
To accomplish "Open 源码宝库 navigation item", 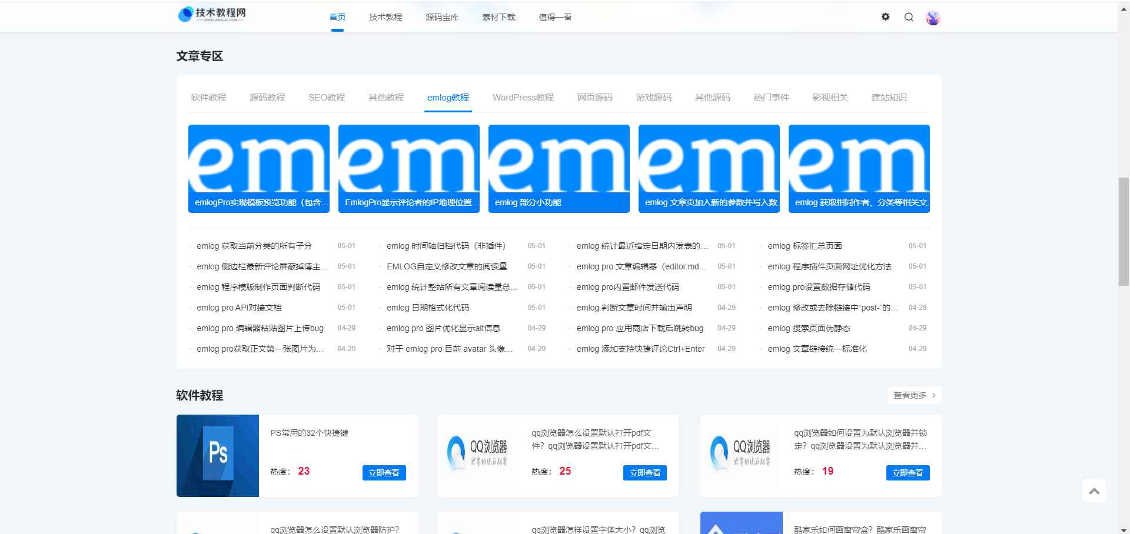I will coord(442,17).
